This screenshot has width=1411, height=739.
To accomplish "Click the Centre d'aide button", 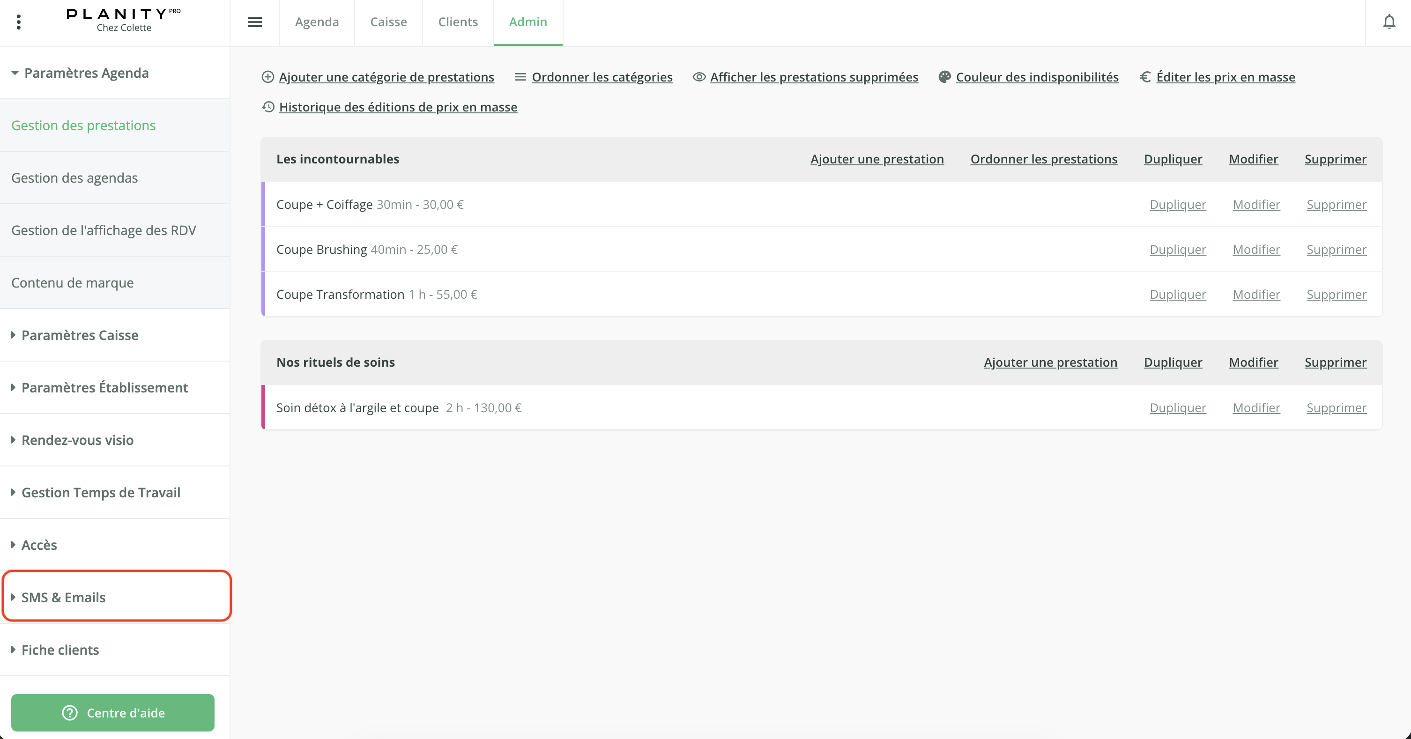I will click(x=113, y=713).
